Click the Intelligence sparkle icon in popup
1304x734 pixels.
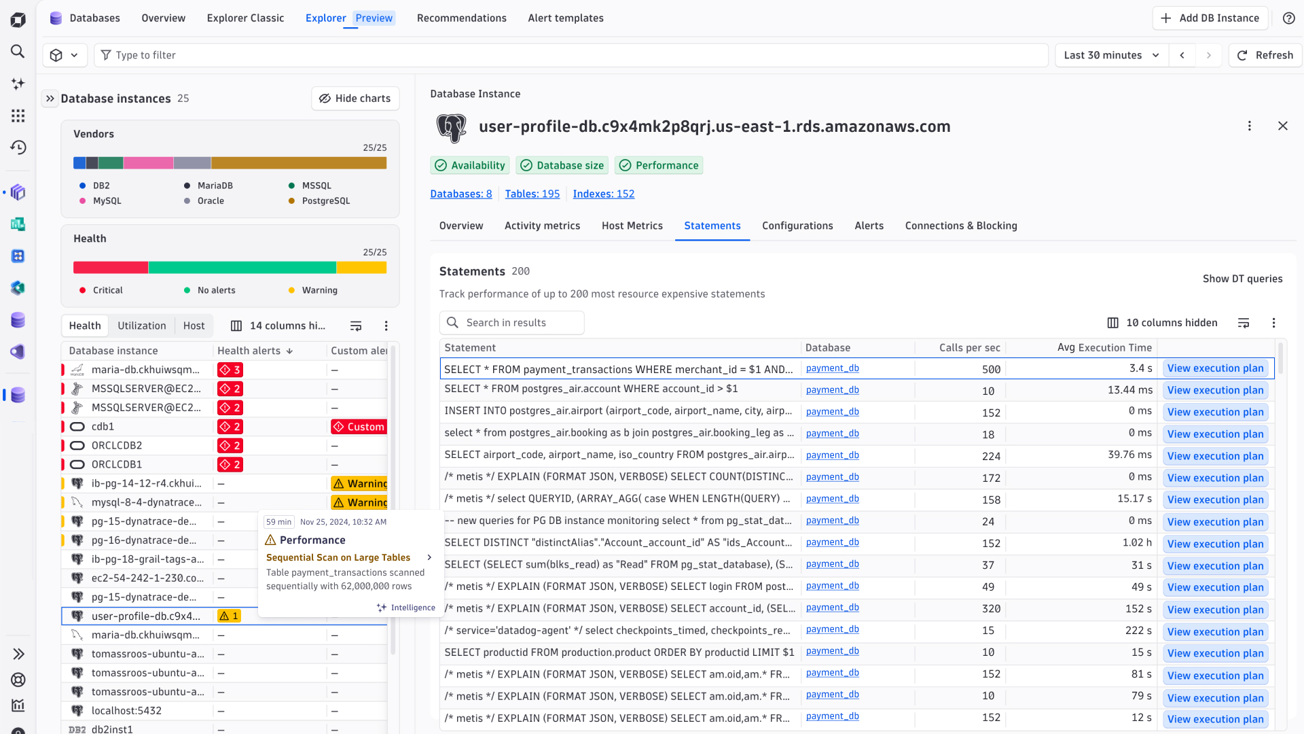point(382,608)
